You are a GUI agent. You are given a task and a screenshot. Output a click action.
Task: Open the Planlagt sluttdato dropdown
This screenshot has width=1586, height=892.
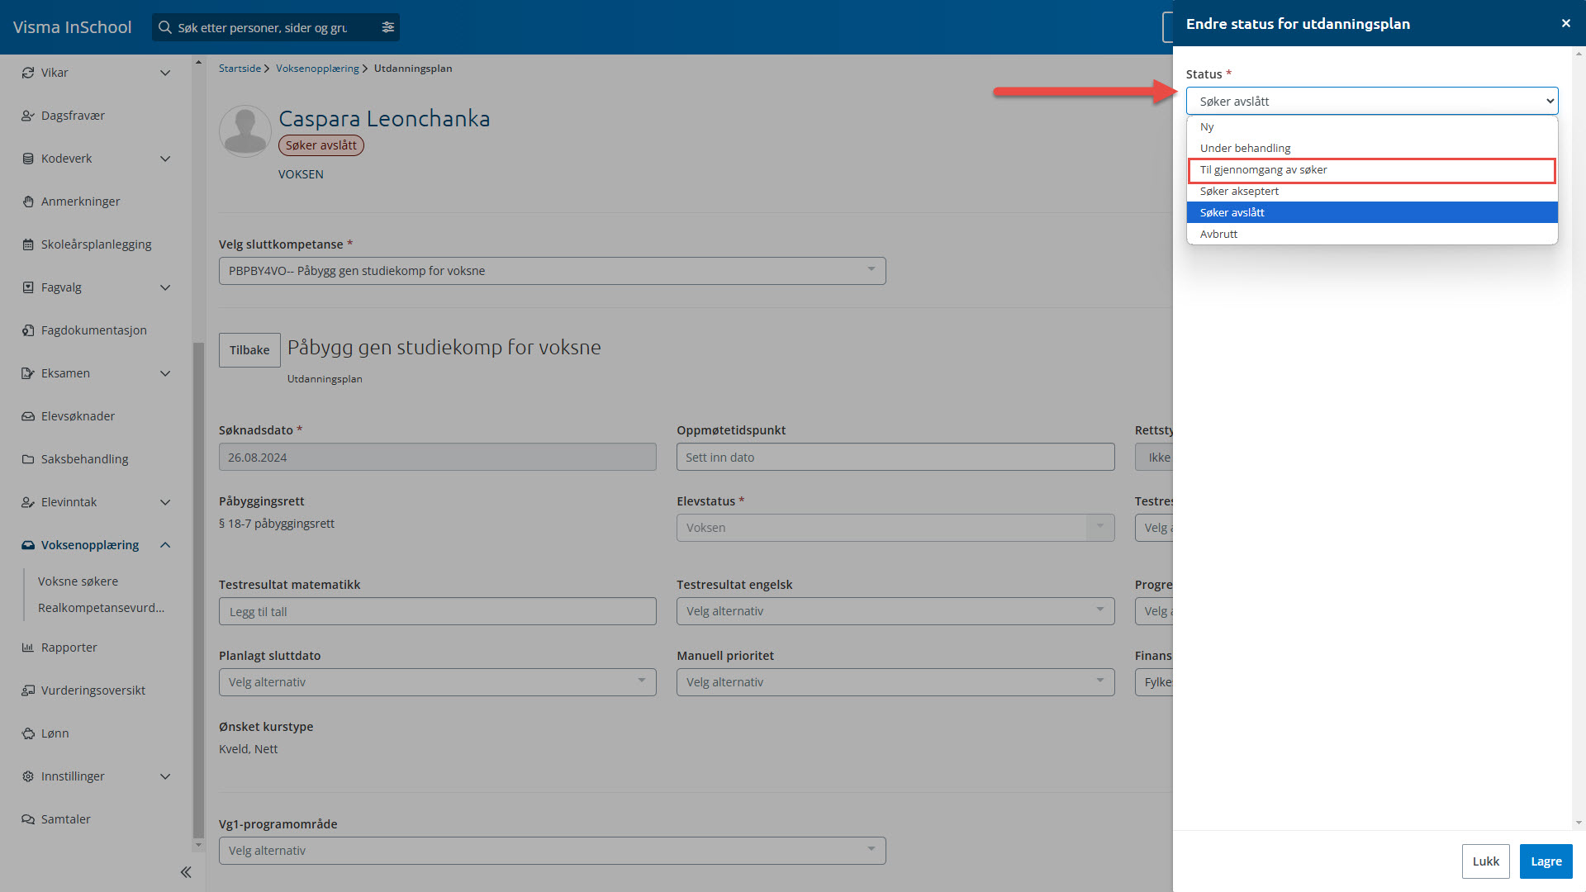(437, 682)
